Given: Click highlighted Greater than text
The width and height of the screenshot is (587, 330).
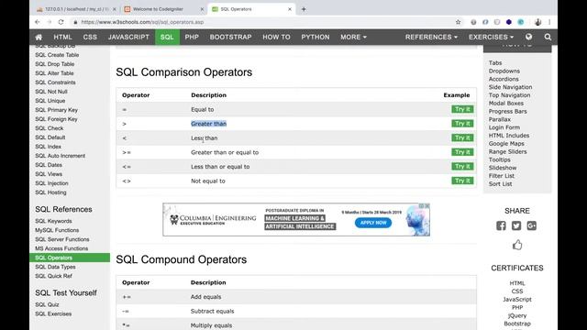Looking at the screenshot, I should pos(208,124).
